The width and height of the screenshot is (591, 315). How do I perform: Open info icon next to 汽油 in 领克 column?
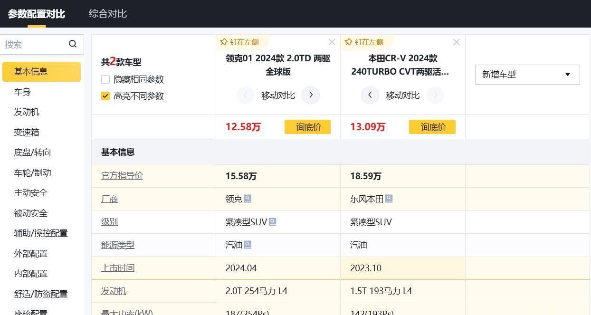(248, 245)
